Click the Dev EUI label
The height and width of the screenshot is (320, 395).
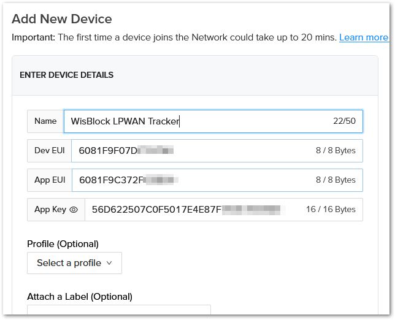(50, 151)
